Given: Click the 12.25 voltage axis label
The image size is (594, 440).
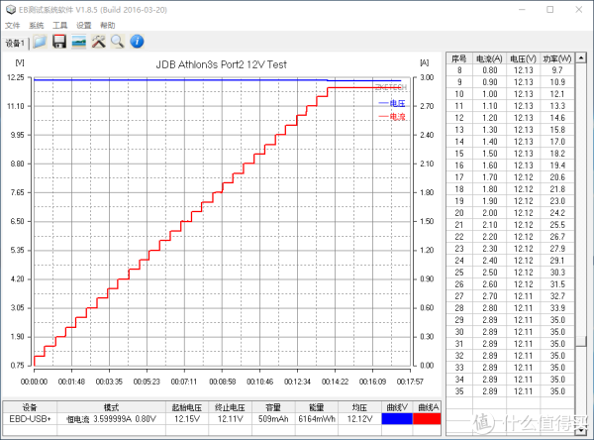Looking at the screenshot, I should 16,77.
